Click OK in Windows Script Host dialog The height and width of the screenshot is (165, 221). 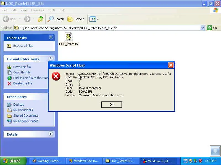[112, 105]
